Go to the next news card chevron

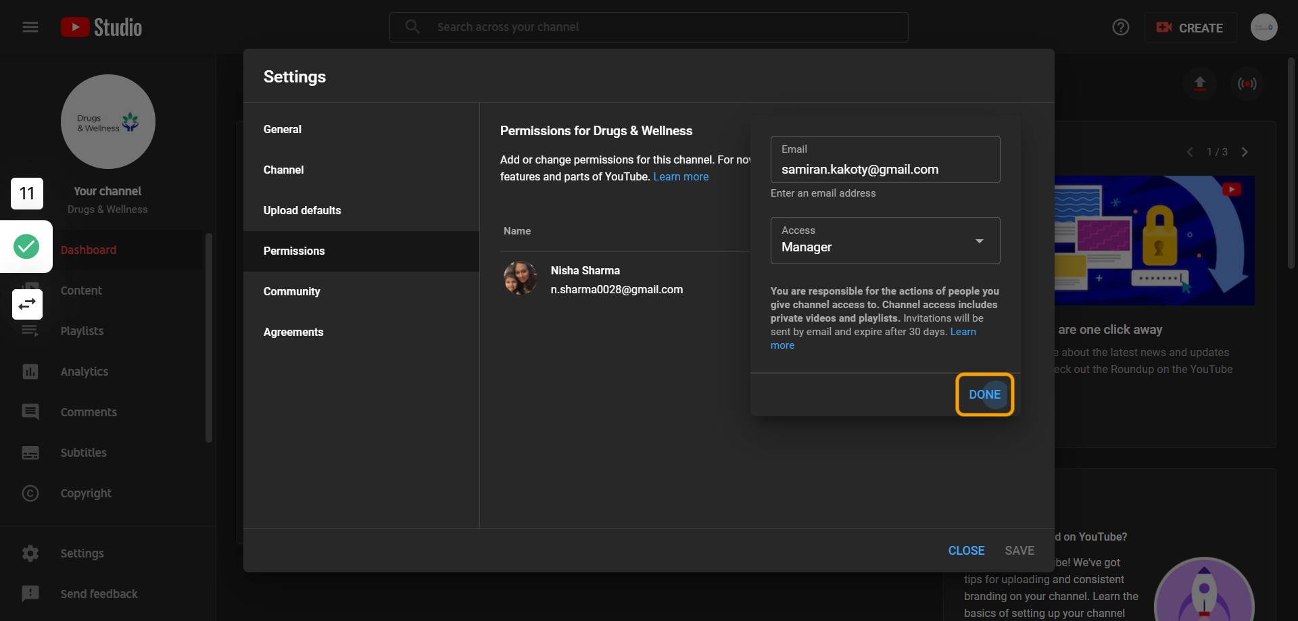(1245, 152)
